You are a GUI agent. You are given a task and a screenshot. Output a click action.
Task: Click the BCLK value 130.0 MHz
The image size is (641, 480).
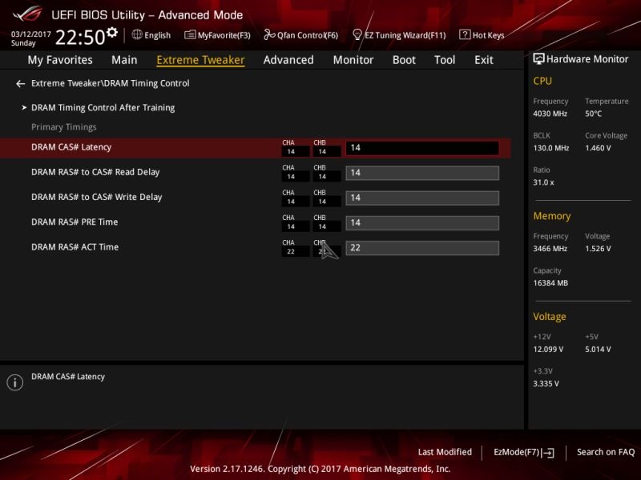tap(551, 148)
